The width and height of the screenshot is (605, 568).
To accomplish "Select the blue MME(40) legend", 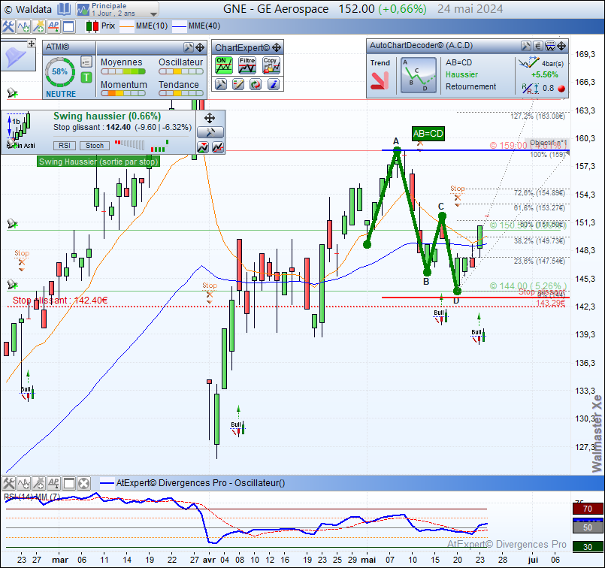I will click(196, 26).
